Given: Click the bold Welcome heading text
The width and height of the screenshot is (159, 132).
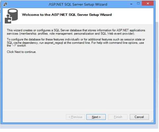Looking at the screenshot, I should [67, 15].
